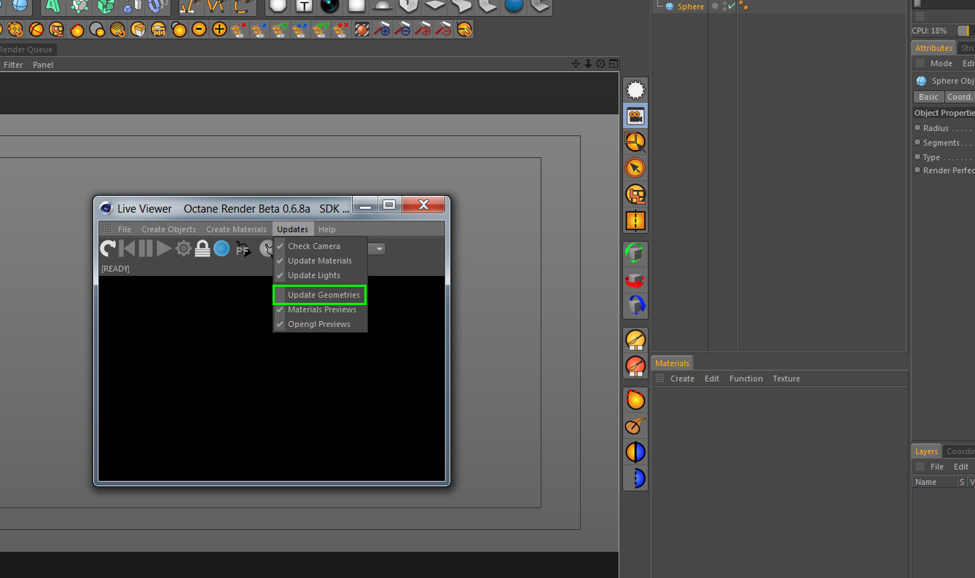Image resolution: width=975 pixels, height=578 pixels.
Task: Click the restart render icon in Live Viewer
Action: (108, 249)
